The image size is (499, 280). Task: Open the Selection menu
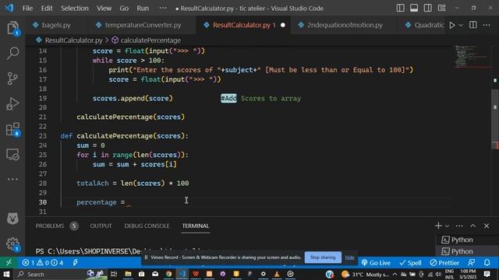(75, 9)
